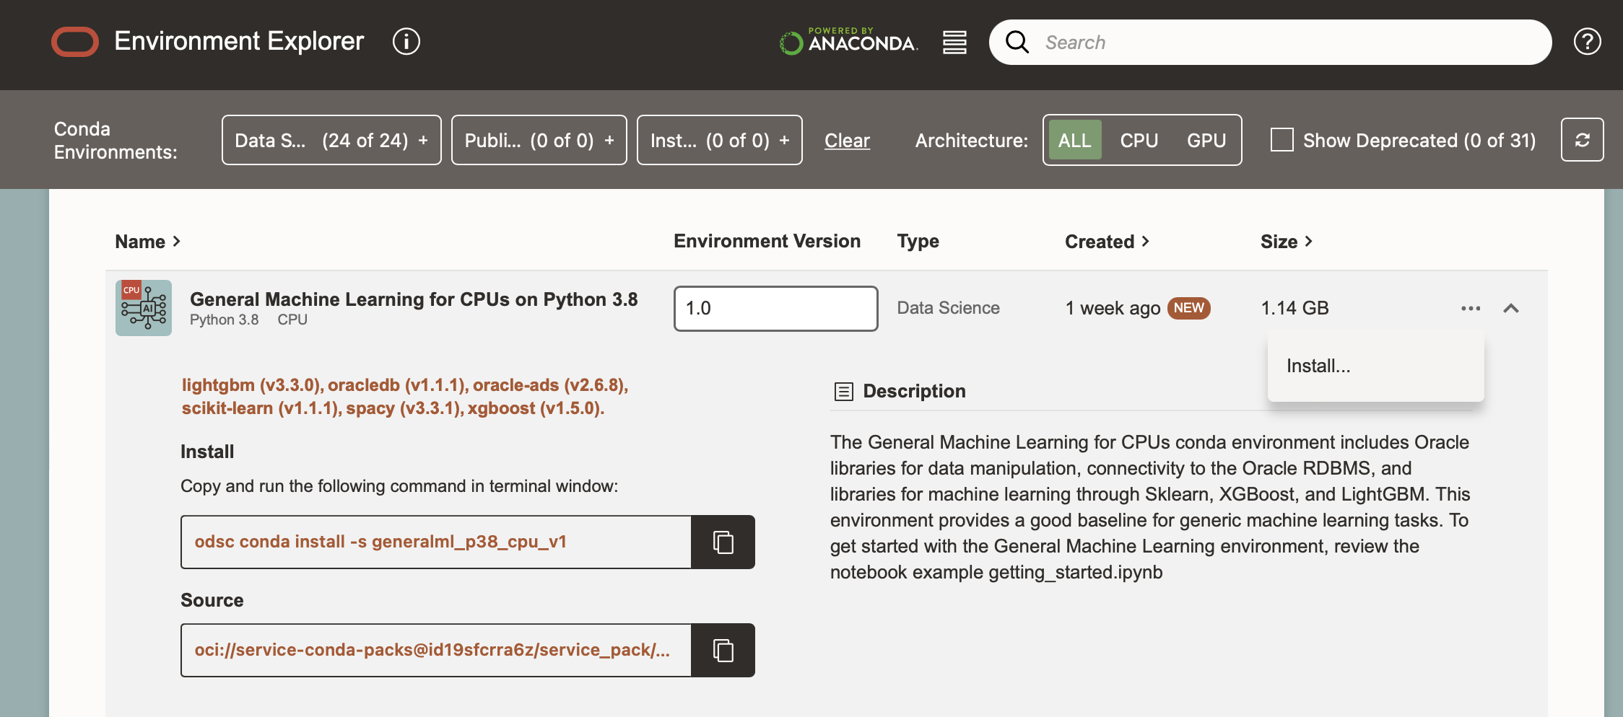The width and height of the screenshot is (1623, 717).
Task: Click the General Machine Learning CPU thumbnail
Action: point(144,308)
